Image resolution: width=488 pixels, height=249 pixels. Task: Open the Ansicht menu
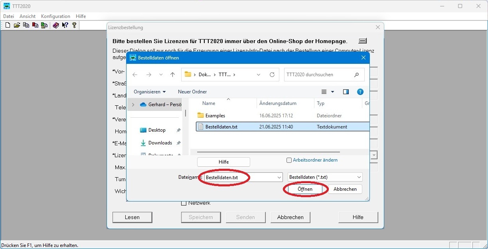(x=28, y=16)
